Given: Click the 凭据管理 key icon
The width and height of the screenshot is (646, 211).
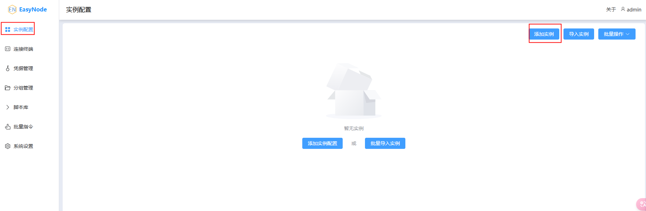Looking at the screenshot, I should (x=8, y=68).
